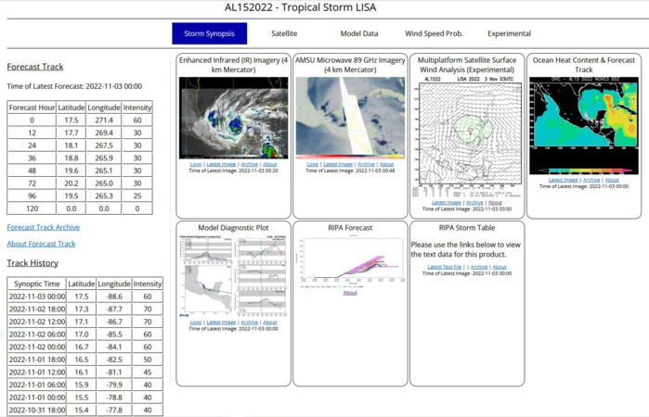Open the Forecast Track Archive link
The width and height of the screenshot is (649, 417).
pos(43,227)
